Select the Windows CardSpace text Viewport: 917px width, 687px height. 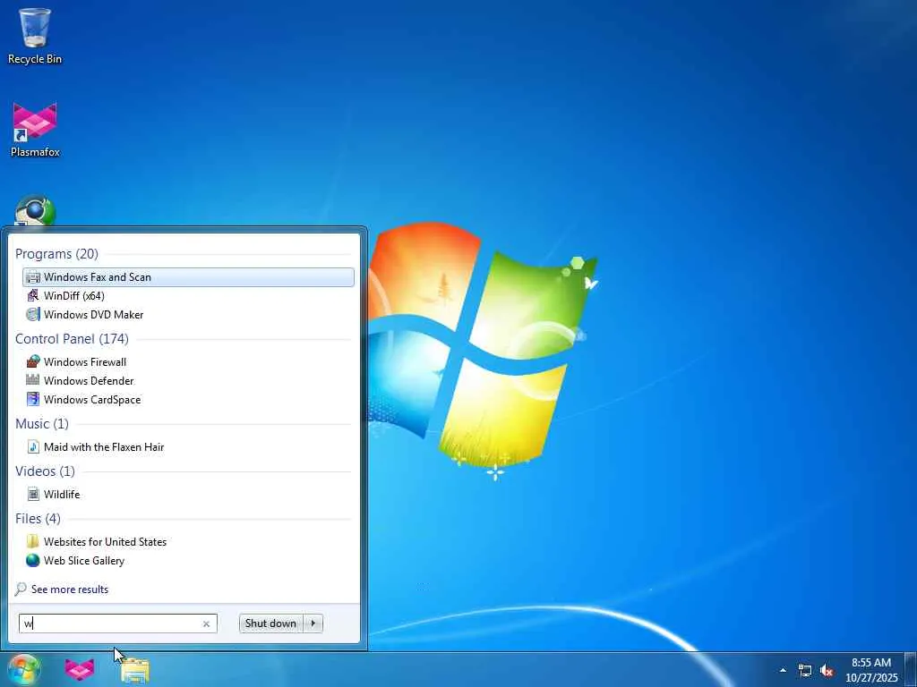tap(92, 400)
